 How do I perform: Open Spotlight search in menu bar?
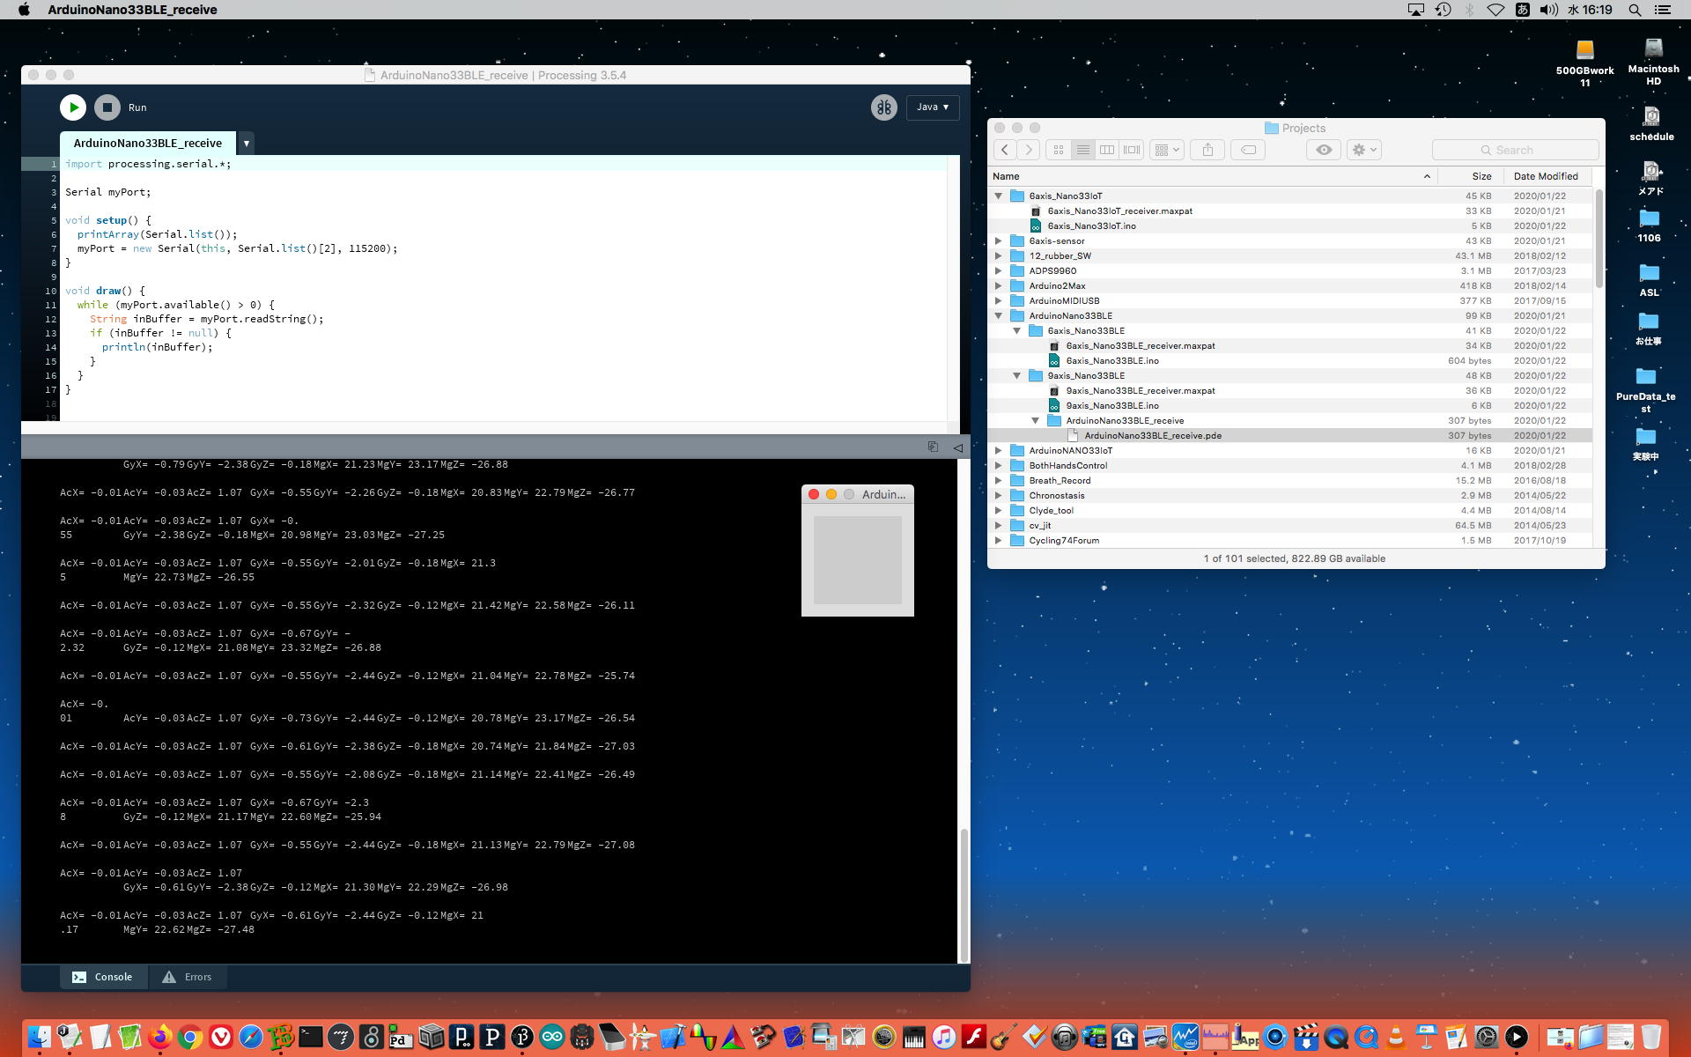click(1635, 10)
